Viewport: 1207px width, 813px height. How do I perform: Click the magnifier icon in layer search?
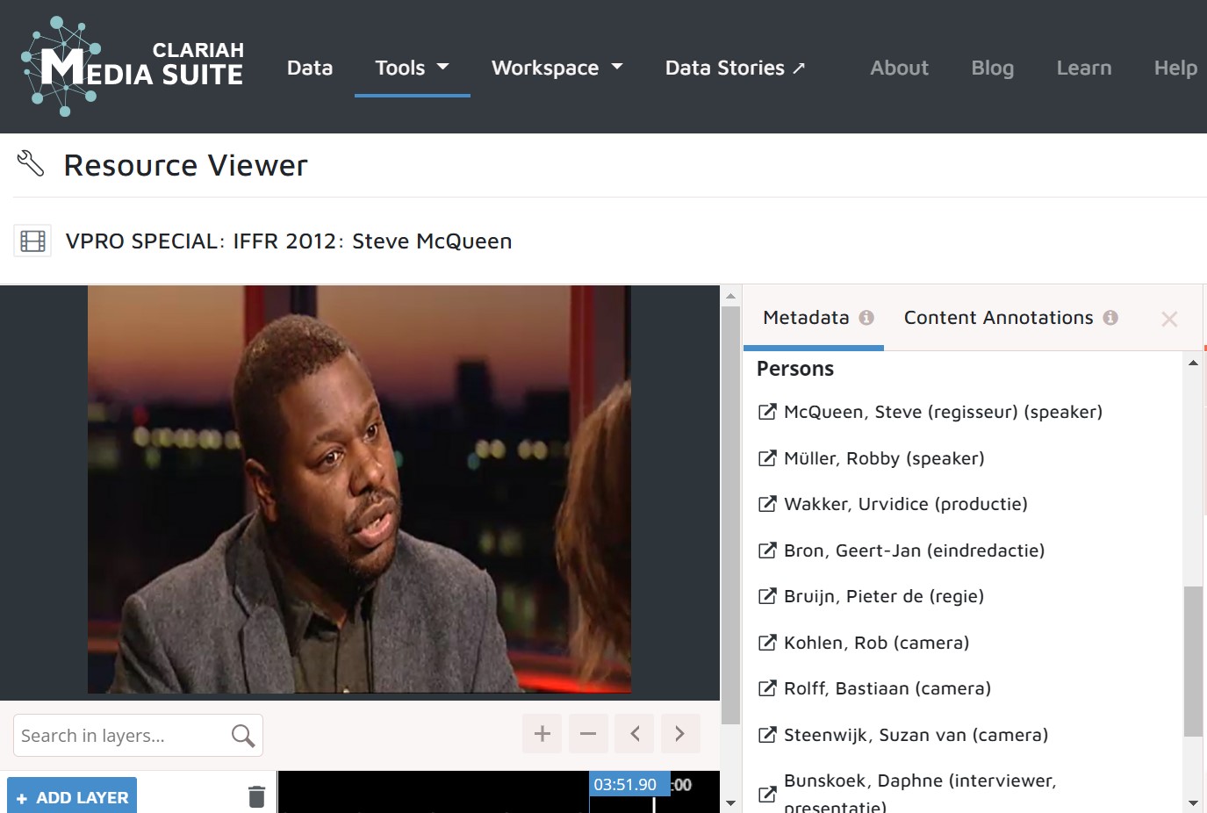tap(243, 736)
